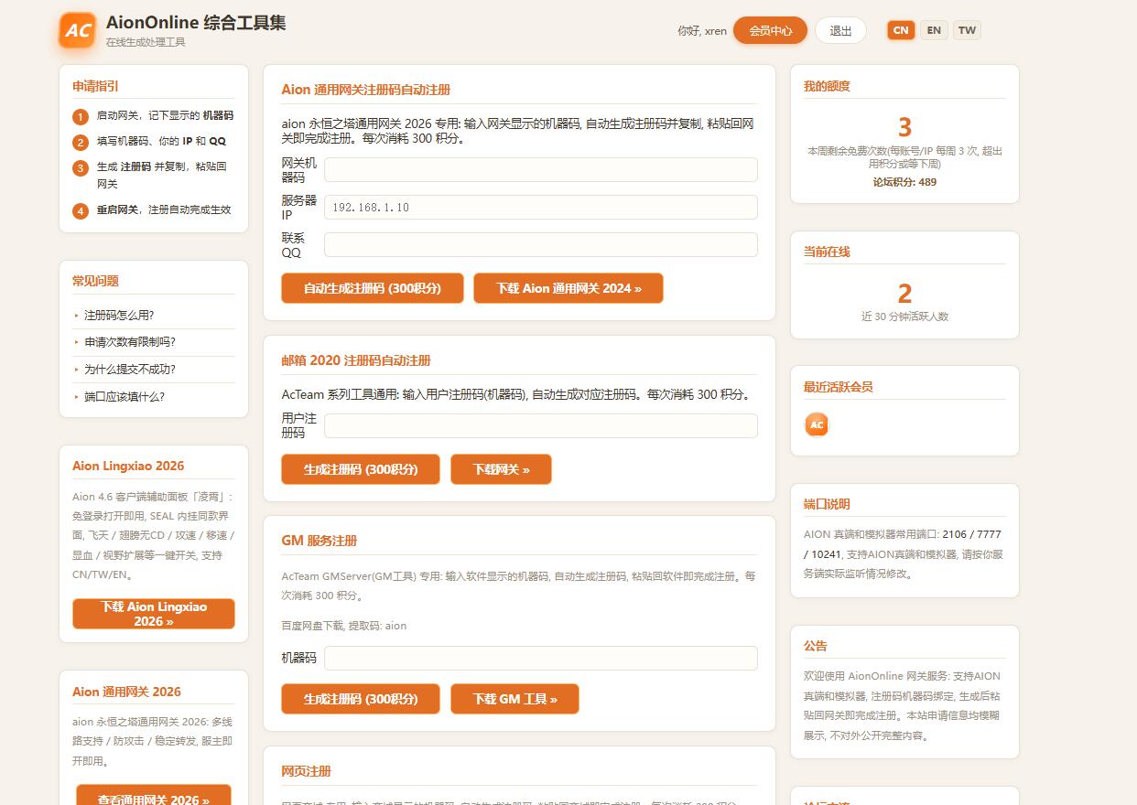Expand FAQ 注册码怎么用?
Image resolution: width=1137 pixels, height=805 pixels.
click(x=154, y=315)
